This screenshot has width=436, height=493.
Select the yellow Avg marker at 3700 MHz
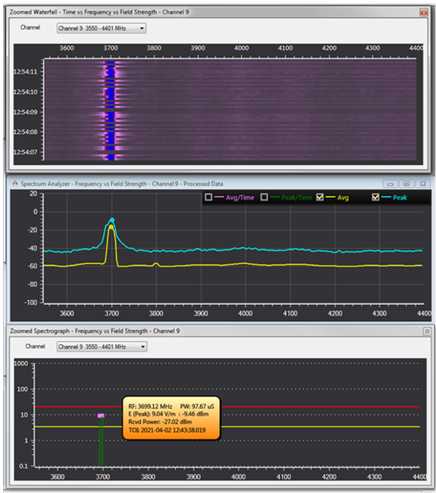[x=111, y=227]
